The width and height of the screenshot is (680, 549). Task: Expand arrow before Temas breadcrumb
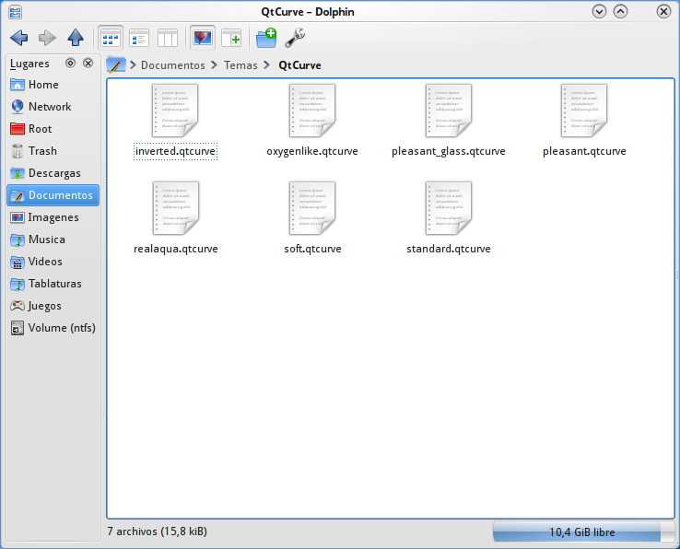pyautogui.click(x=215, y=65)
